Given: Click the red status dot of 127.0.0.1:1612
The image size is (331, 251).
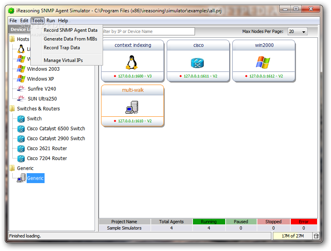Looking at the screenshot, I should click(x=246, y=76).
